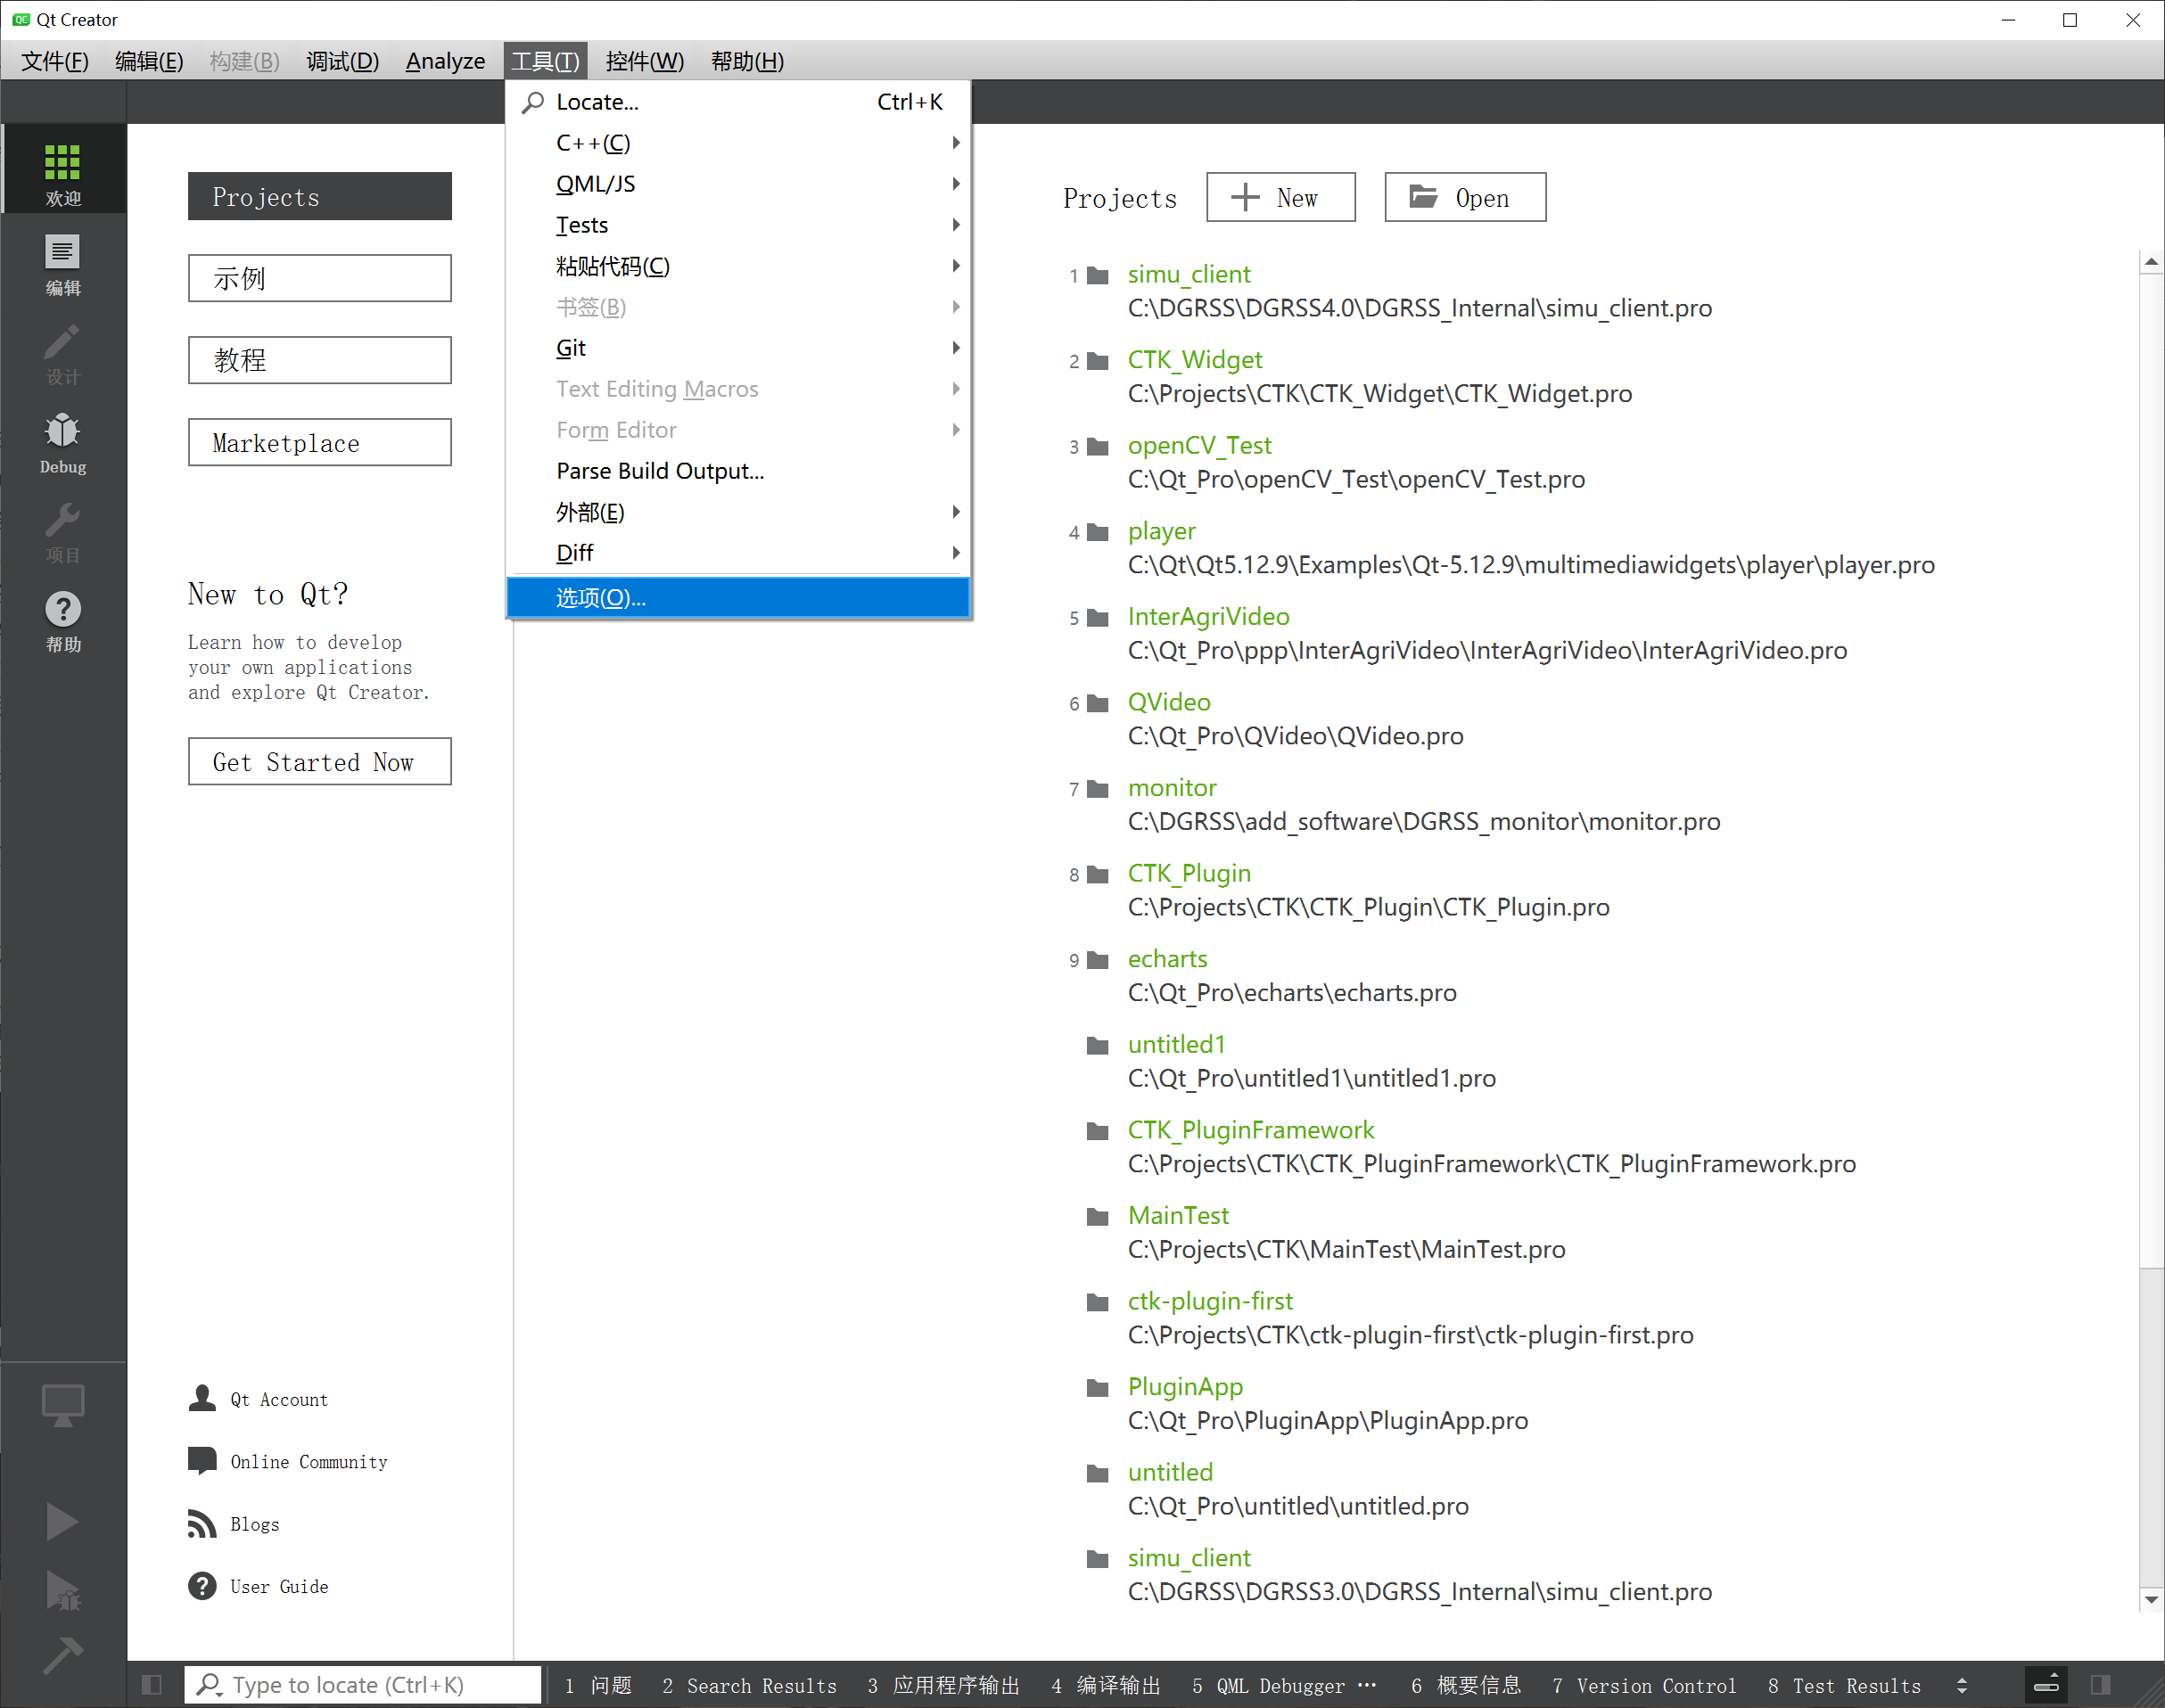The width and height of the screenshot is (2165, 1708).
Task: Click the User Guide help icon
Action: tap(202, 1586)
